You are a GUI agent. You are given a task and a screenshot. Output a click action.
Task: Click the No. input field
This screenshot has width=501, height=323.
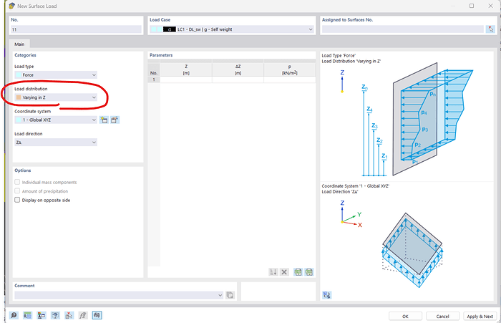click(x=76, y=29)
